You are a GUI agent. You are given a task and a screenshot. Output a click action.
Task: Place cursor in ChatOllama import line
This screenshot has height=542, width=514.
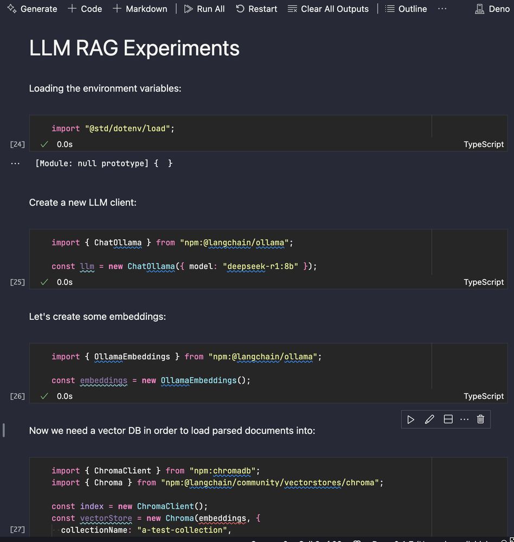click(x=172, y=242)
